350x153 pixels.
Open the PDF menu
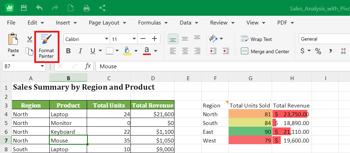pyautogui.click(x=286, y=22)
